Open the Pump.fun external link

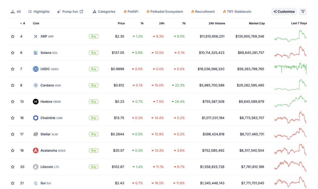[70, 12]
